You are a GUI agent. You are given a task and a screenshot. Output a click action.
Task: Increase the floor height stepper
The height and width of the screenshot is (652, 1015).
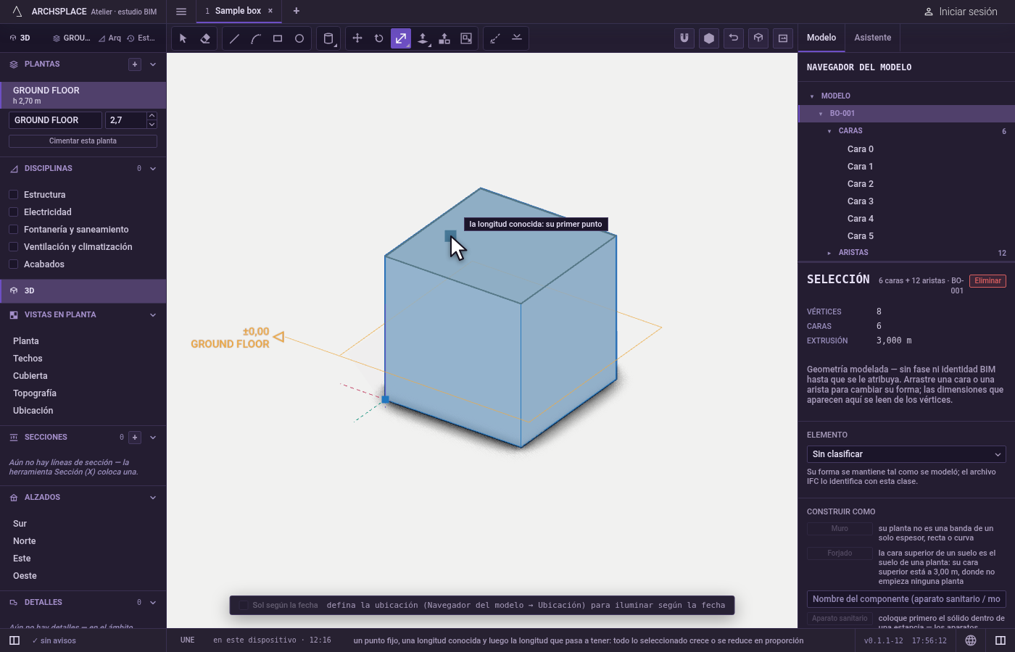pyautogui.click(x=152, y=116)
